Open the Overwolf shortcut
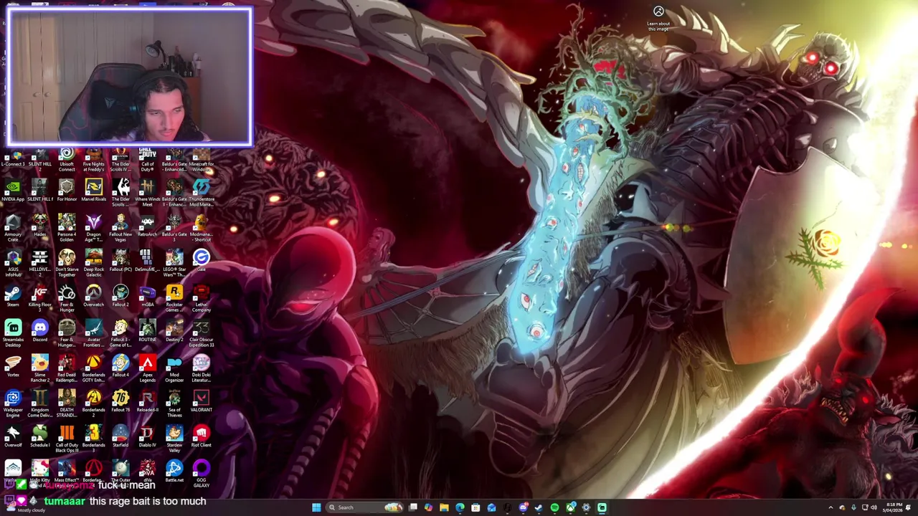918x516 pixels. pyautogui.click(x=13, y=437)
